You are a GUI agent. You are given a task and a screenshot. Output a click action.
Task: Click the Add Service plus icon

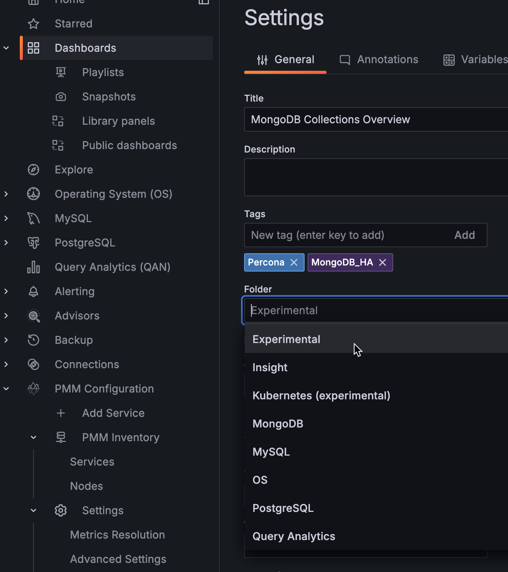[61, 413]
